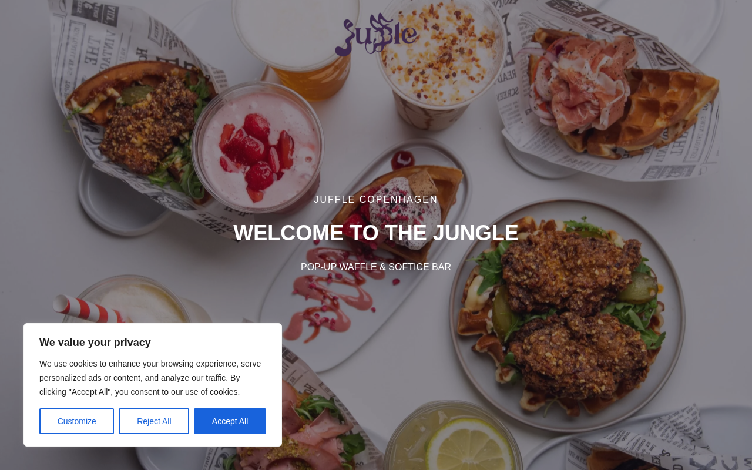Click the blue Accept All button
Viewport: 752px width, 470px height.
(230, 421)
